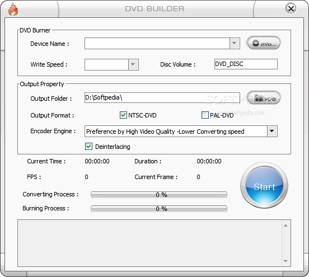Click the Output Folder : label
The image size is (309, 277).
(x=51, y=98)
